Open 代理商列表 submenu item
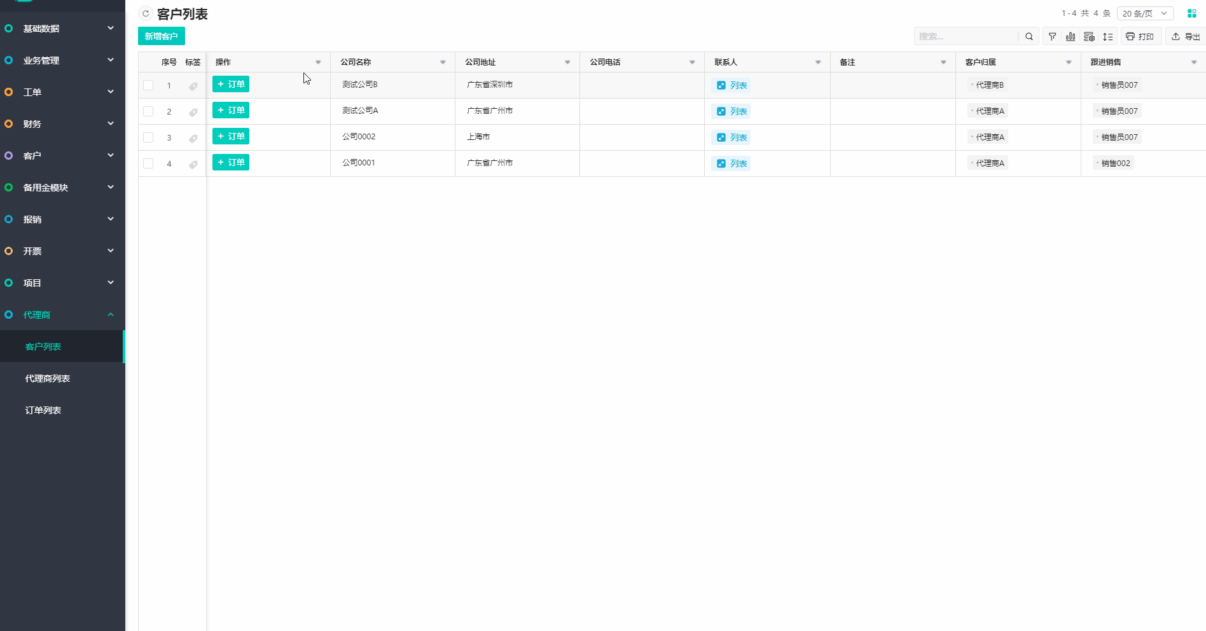 point(62,378)
